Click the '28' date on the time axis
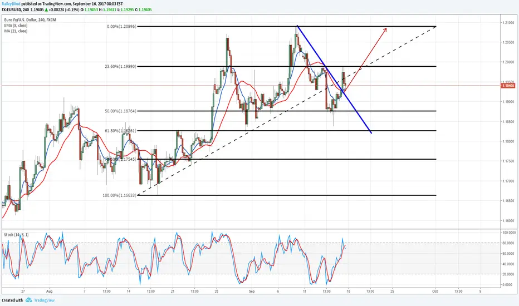 (217, 292)
